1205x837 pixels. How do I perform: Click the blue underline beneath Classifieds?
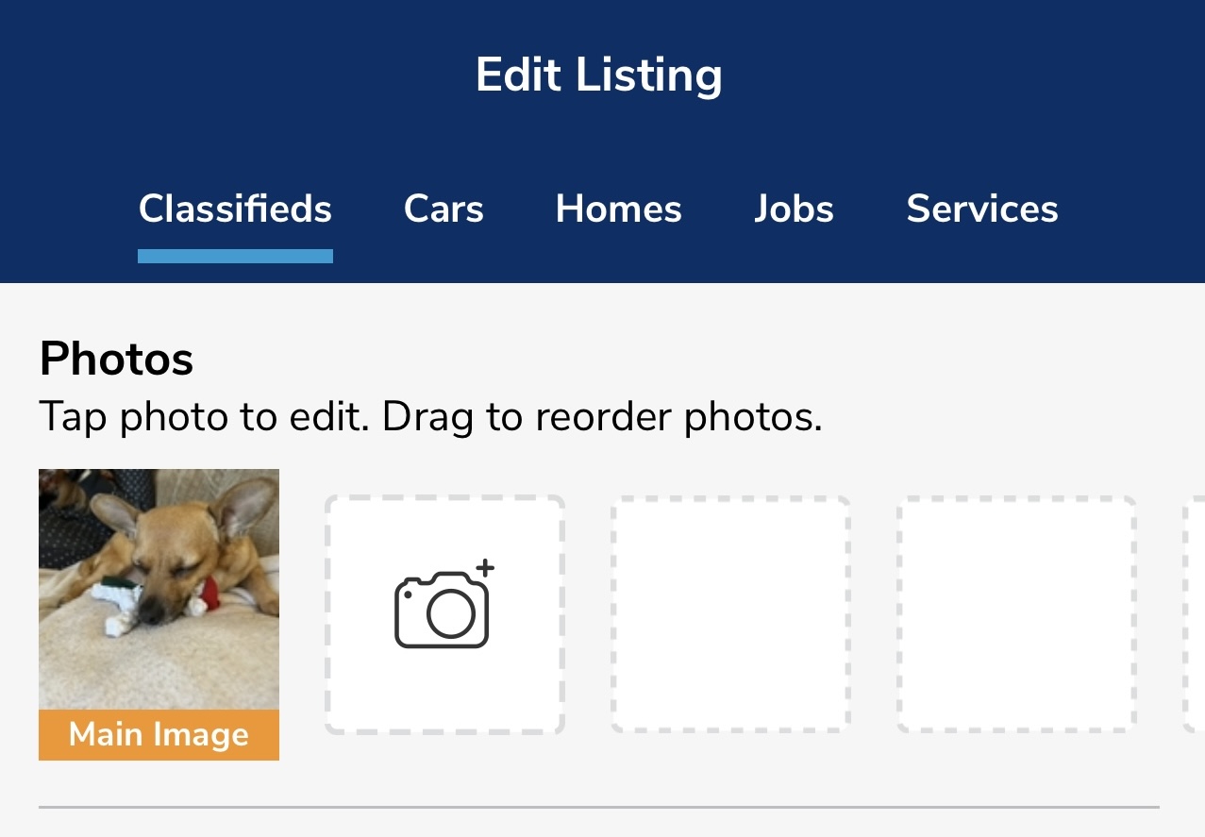click(x=235, y=256)
